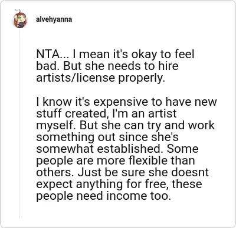Click the "artists/license properly." line

pyautogui.click(x=100, y=78)
